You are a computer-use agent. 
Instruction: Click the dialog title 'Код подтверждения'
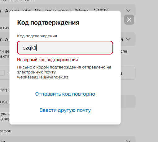click(x=48, y=22)
